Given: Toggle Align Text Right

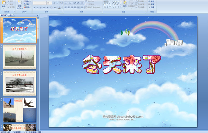Looking at the screenshot, I should pos(72,7).
